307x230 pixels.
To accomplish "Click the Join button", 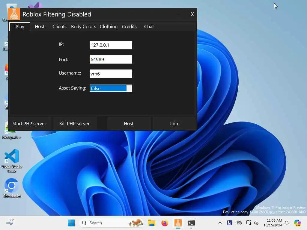I will click(x=174, y=124).
